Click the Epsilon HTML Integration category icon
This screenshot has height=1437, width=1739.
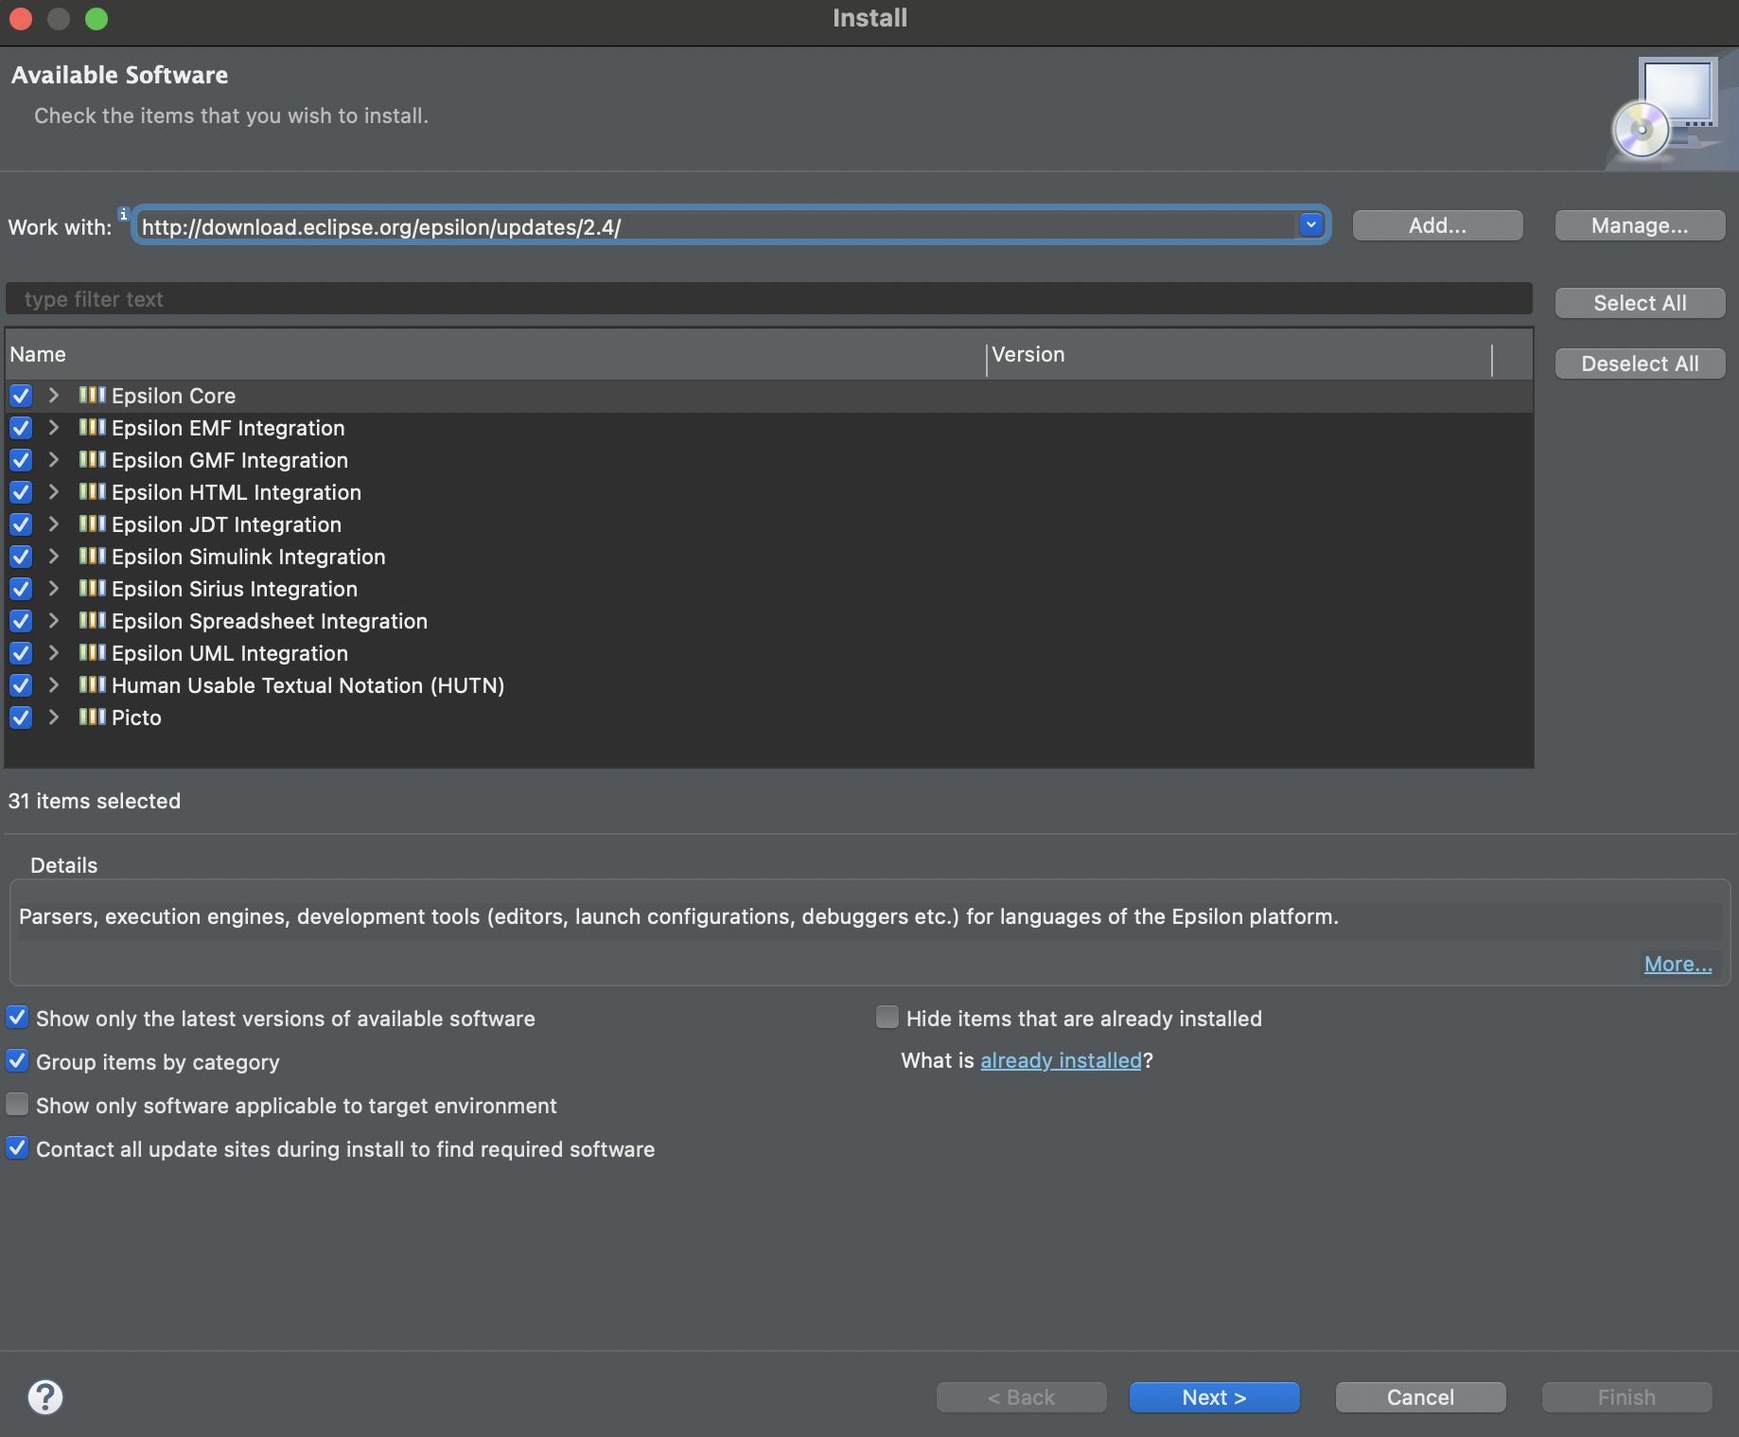tap(92, 491)
